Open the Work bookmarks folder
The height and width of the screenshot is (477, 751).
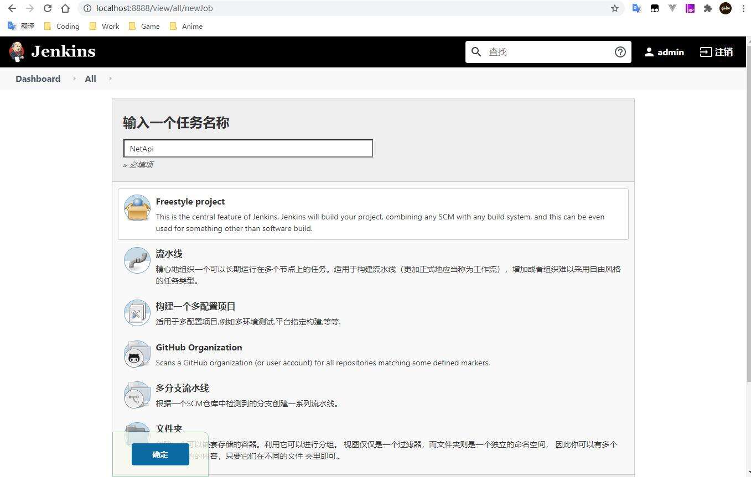pos(104,26)
